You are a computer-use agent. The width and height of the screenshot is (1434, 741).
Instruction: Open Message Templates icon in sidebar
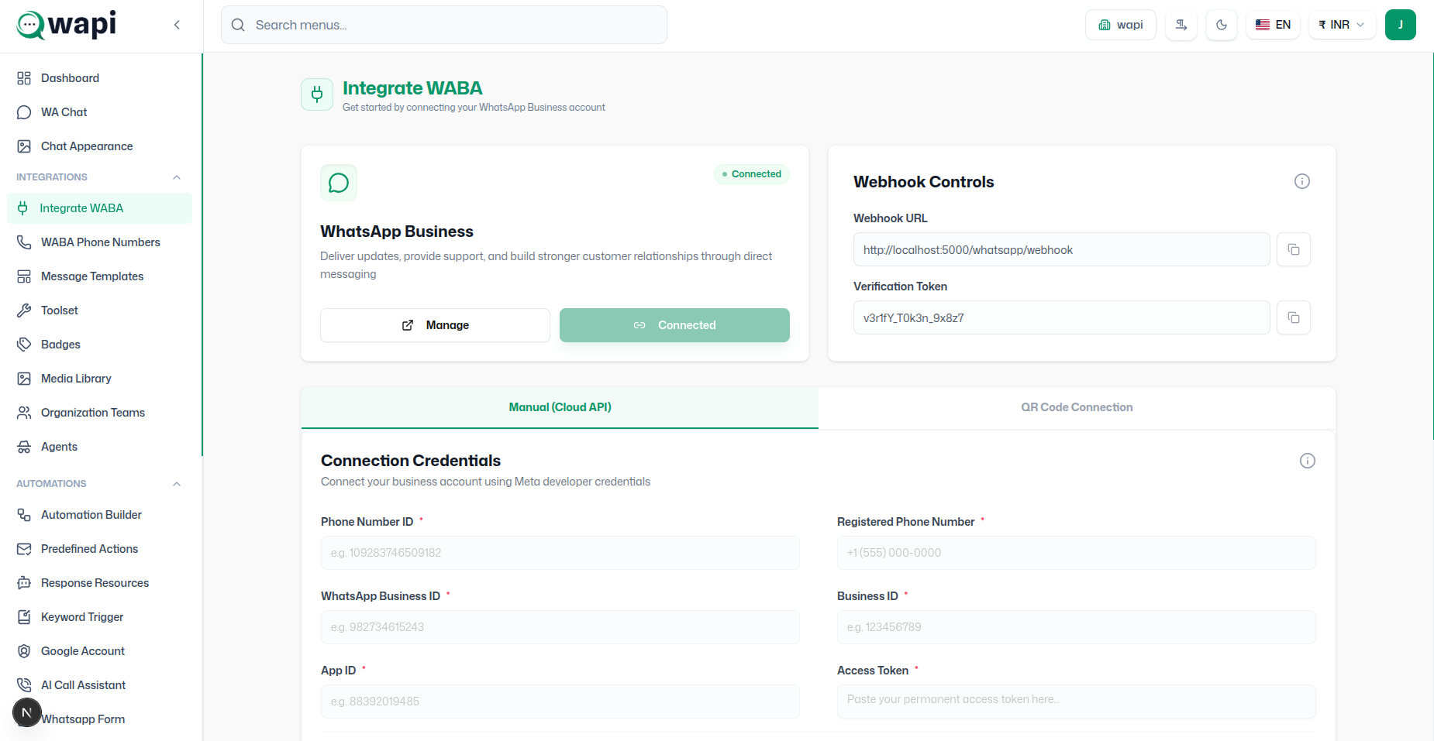click(x=24, y=276)
